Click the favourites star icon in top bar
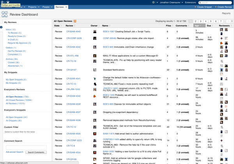This screenshot has height=164, width=234. pos(153,2)
